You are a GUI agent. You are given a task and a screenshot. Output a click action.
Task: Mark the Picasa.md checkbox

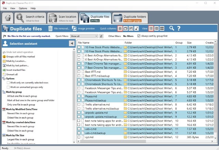pos(79,96)
